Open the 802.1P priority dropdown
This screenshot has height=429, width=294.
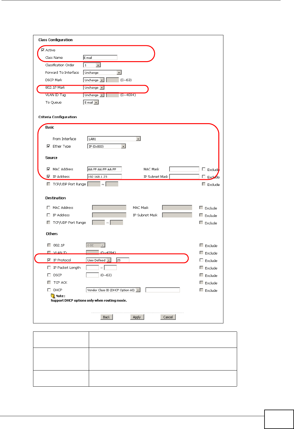click(x=96, y=245)
